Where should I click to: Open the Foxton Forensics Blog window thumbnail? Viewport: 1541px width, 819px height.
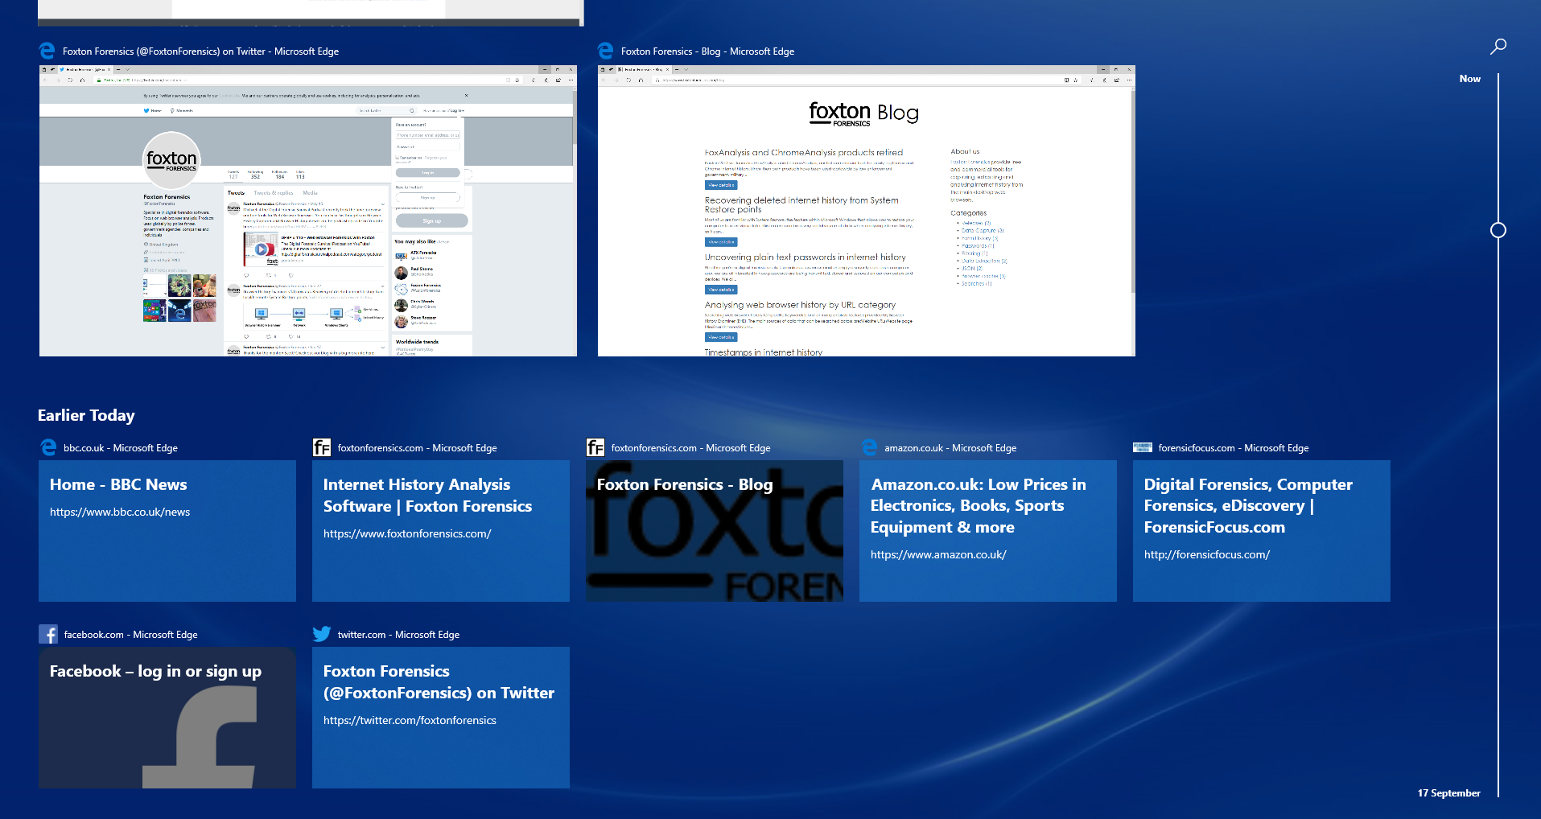(x=867, y=211)
